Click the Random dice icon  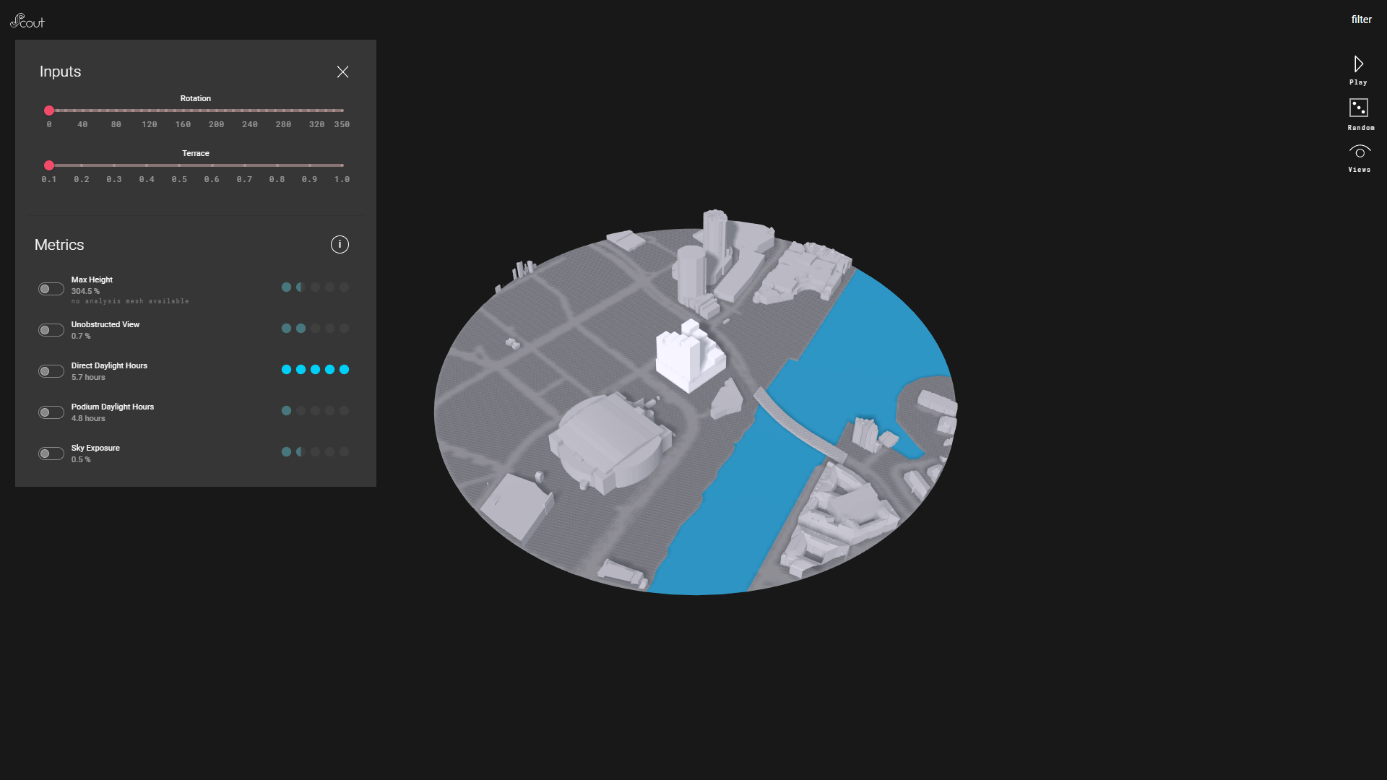click(1358, 108)
